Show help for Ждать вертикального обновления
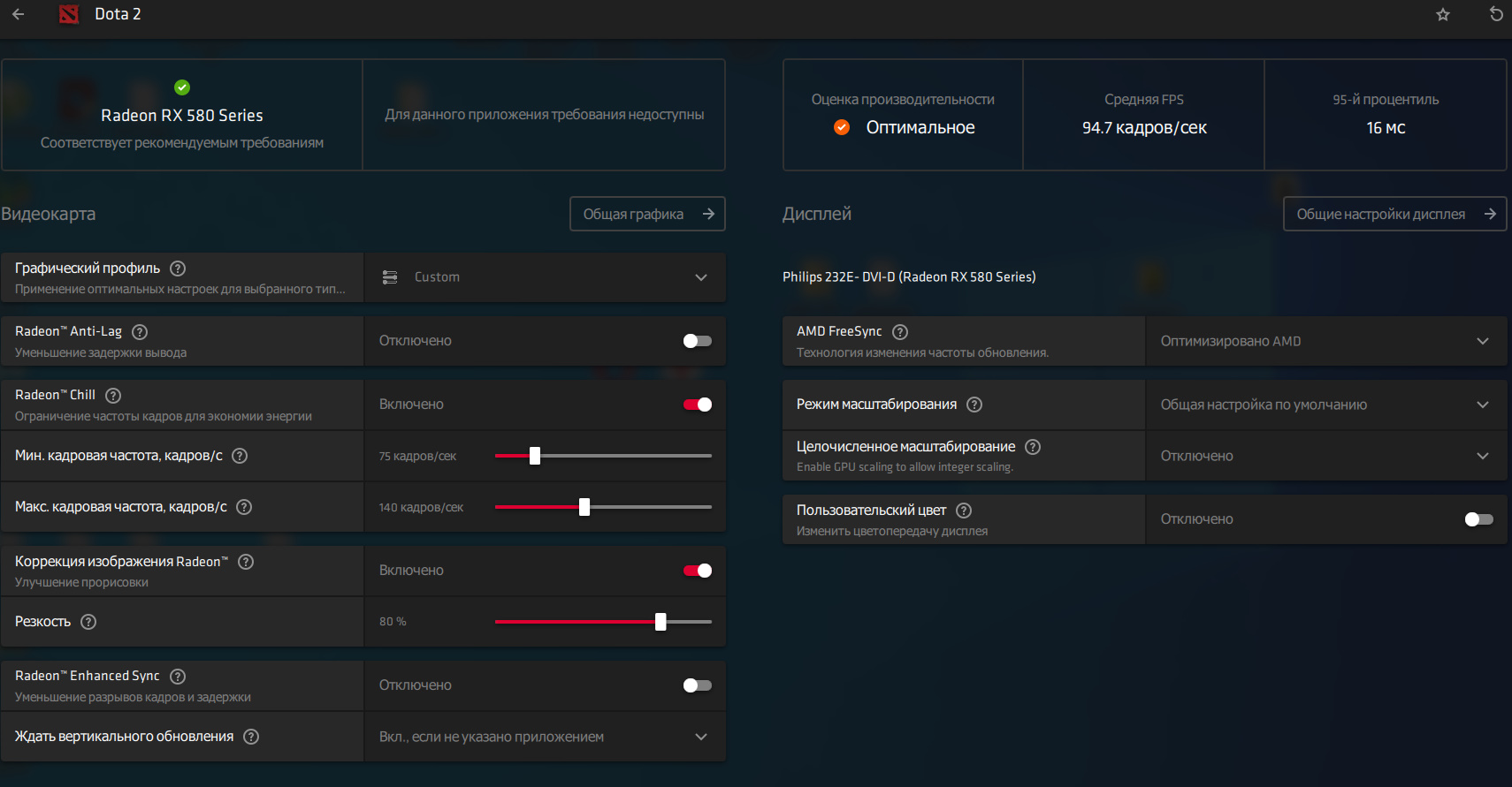This screenshot has height=787, width=1512. coord(251,737)
